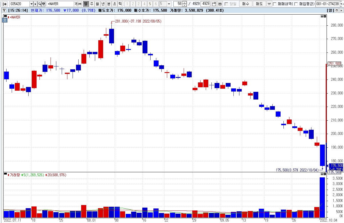Click the *NAVER legend label in price chart
This screenshot has width=344, height=223.
coord(15,17)
